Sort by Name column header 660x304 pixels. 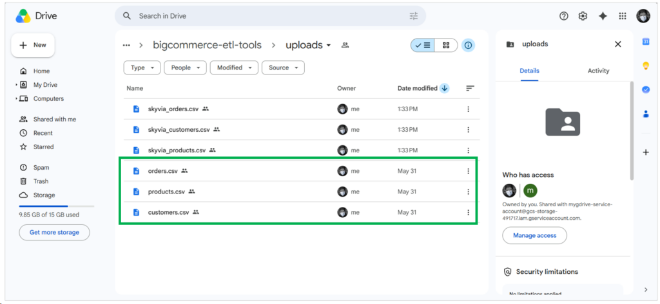point(135,88)
